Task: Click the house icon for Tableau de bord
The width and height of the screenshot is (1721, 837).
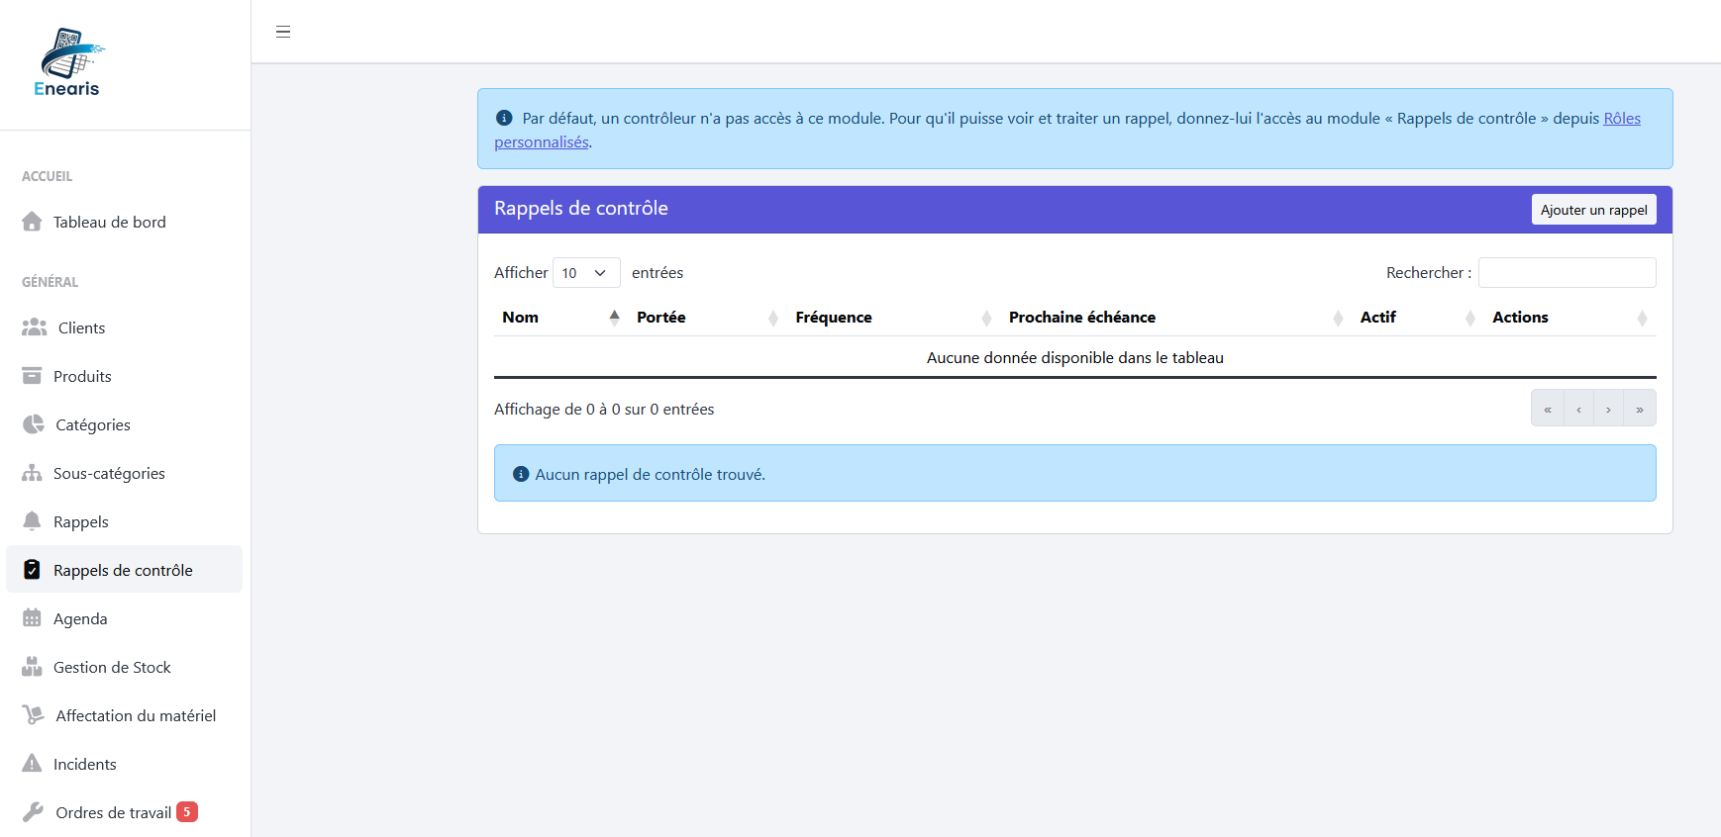Action: click(x=33, y=222)
